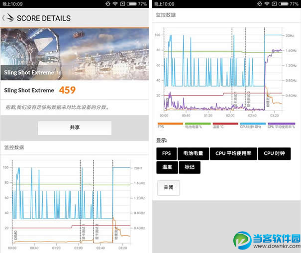Image resolution: width=301 pixels, height=253 pixels.
Task: Tap the right monitoring chart
Action: click(x=226, y=72)
